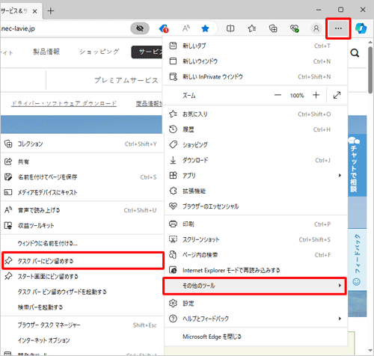Open ダウンロード from the menu

tap(255, 160)
